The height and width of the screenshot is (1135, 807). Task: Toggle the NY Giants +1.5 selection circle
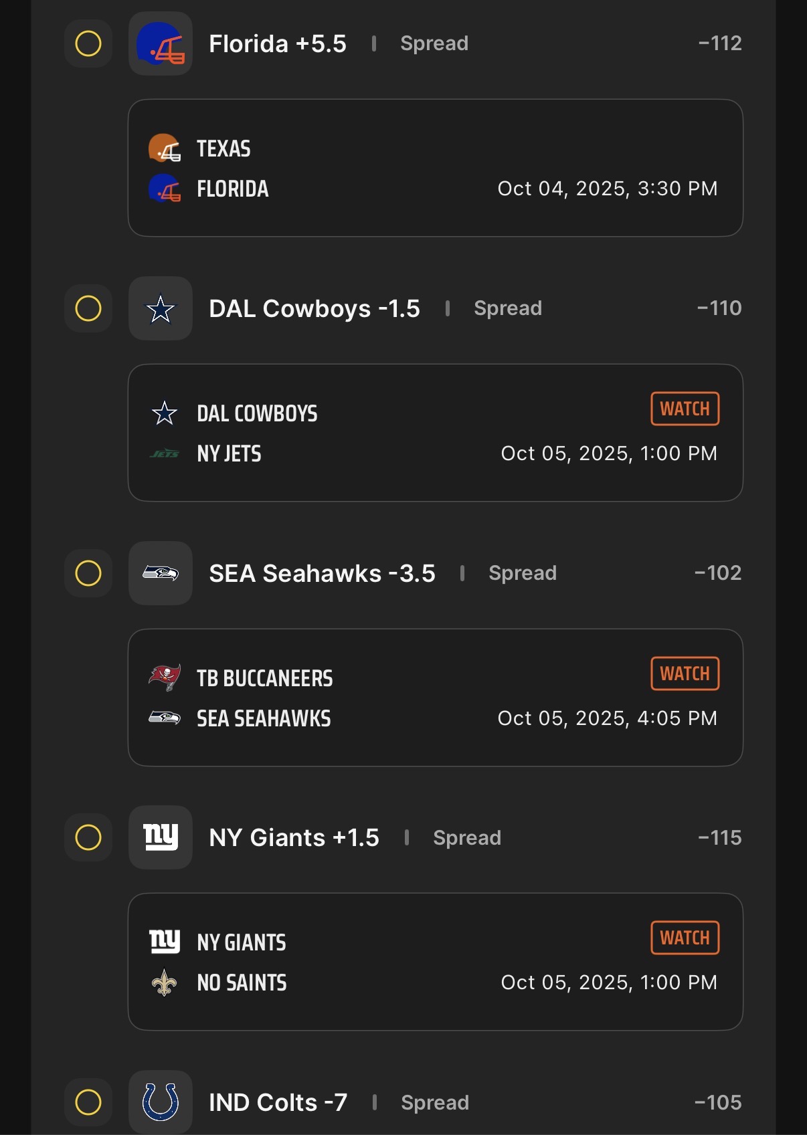coord(88,837)
